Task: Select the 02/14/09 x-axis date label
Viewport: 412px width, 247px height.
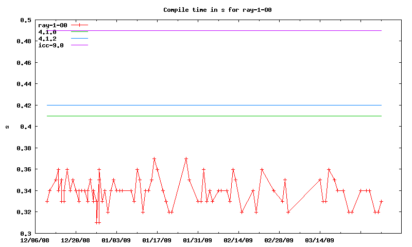Action: (x=238, y=240)
